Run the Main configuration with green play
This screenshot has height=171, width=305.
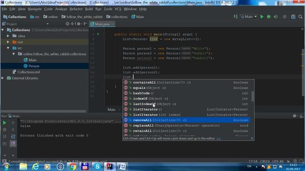(x=262, y=17)
